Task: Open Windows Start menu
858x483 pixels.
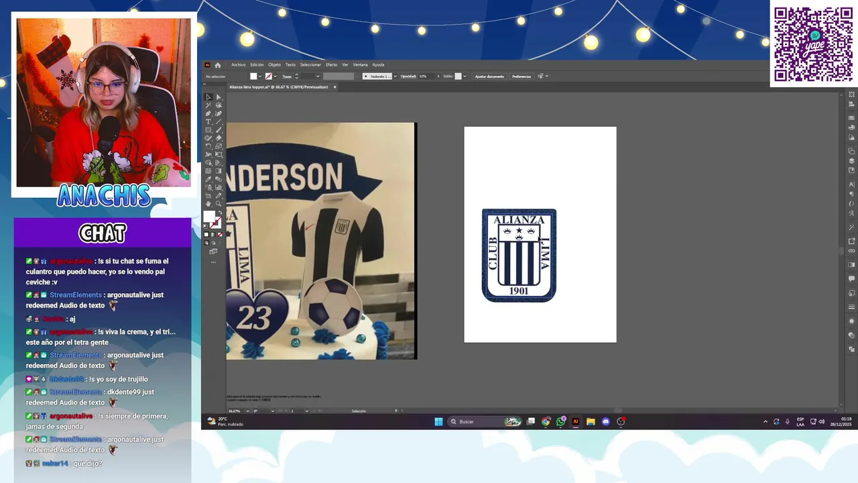Action: (438, 421)
